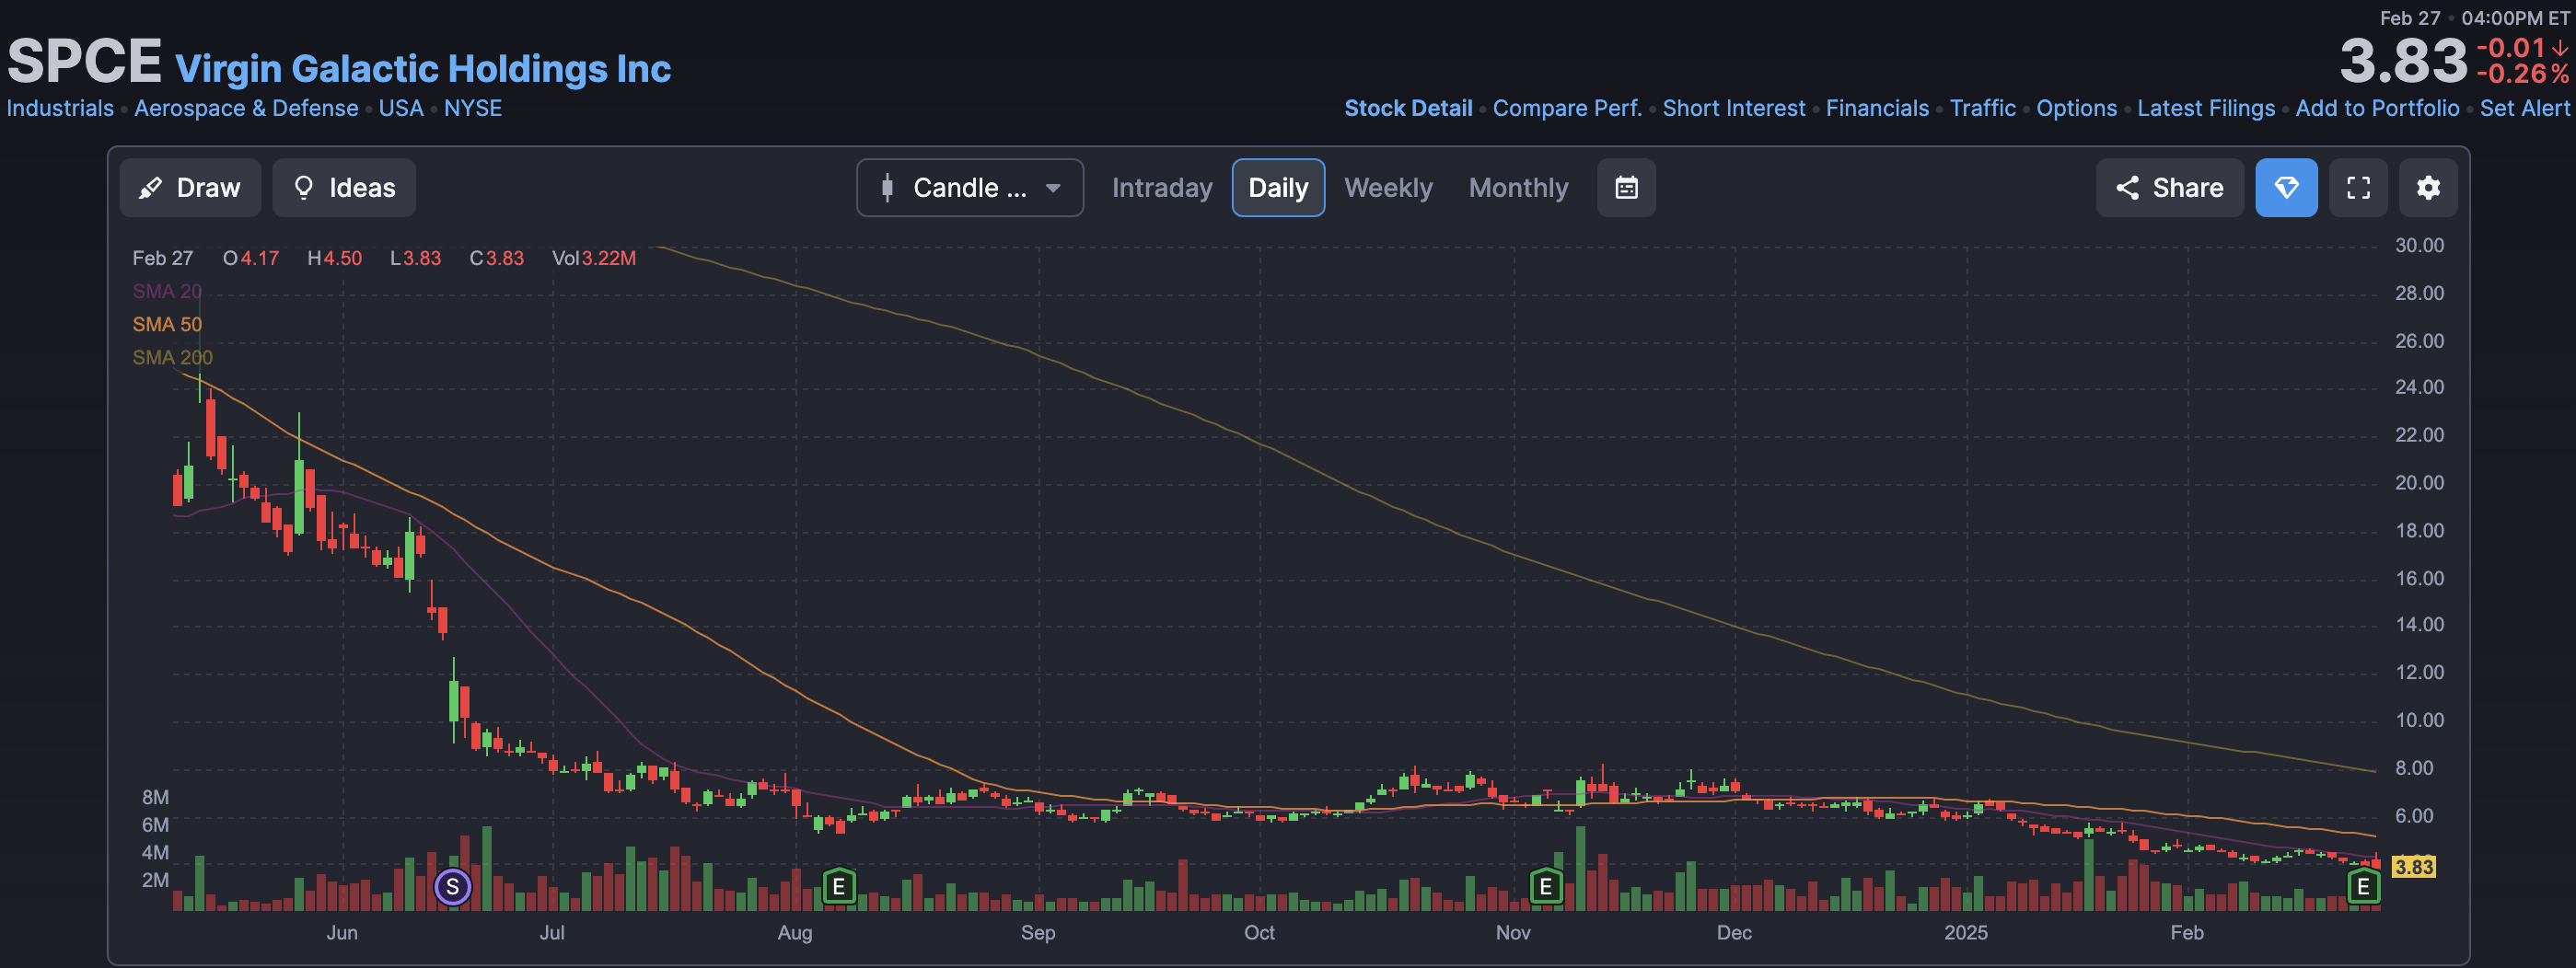Open chart settings gear

[x=2428, y=188]
